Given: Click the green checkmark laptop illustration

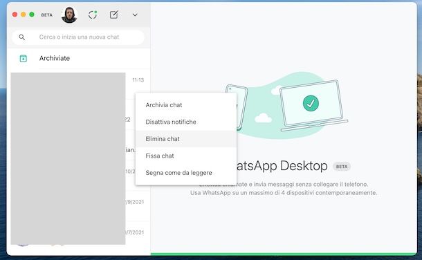Looking at the screenshot, I should [x=311, y=103].
